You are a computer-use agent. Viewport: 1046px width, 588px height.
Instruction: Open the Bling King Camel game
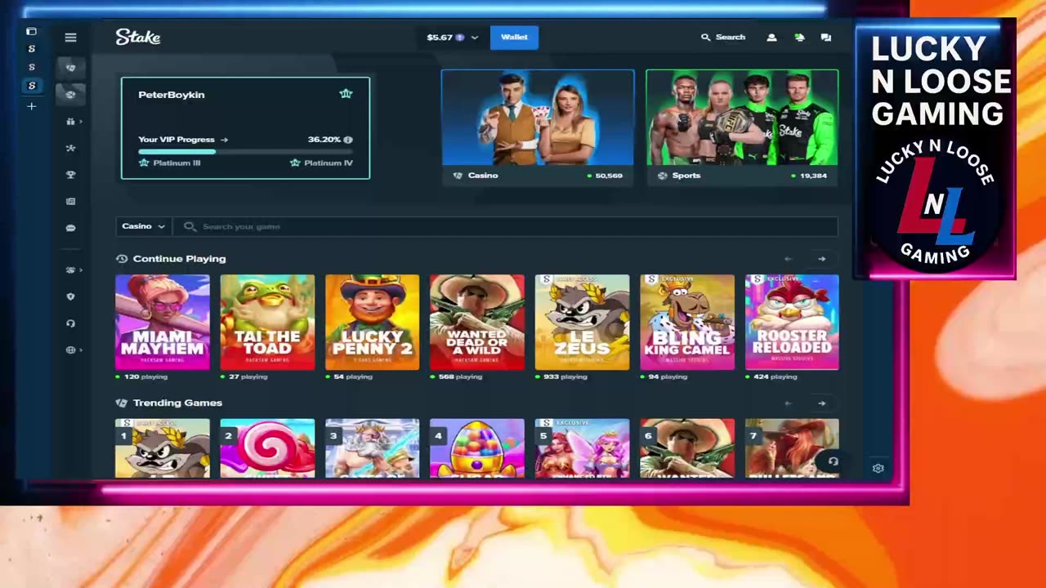click(x=687, y=322)
